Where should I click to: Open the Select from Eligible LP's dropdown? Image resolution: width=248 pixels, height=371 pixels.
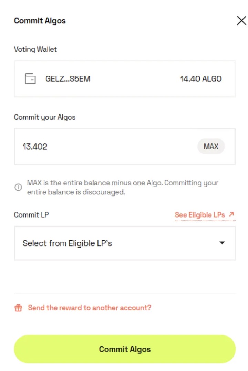pyautogui.click(x=125, y=243)
